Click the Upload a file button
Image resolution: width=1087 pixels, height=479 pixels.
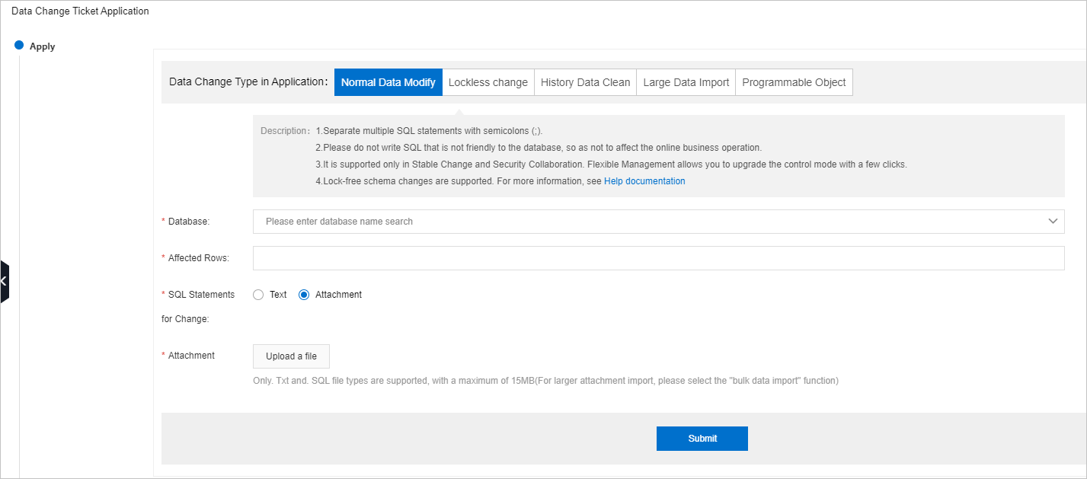(291, 356)
